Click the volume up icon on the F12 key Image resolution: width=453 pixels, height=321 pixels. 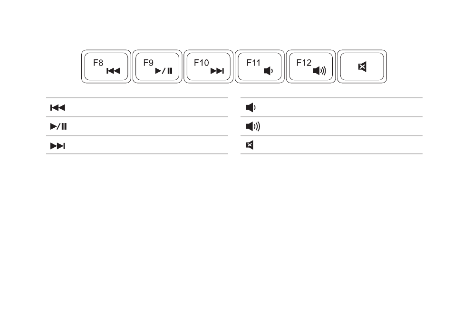[319, 70]
